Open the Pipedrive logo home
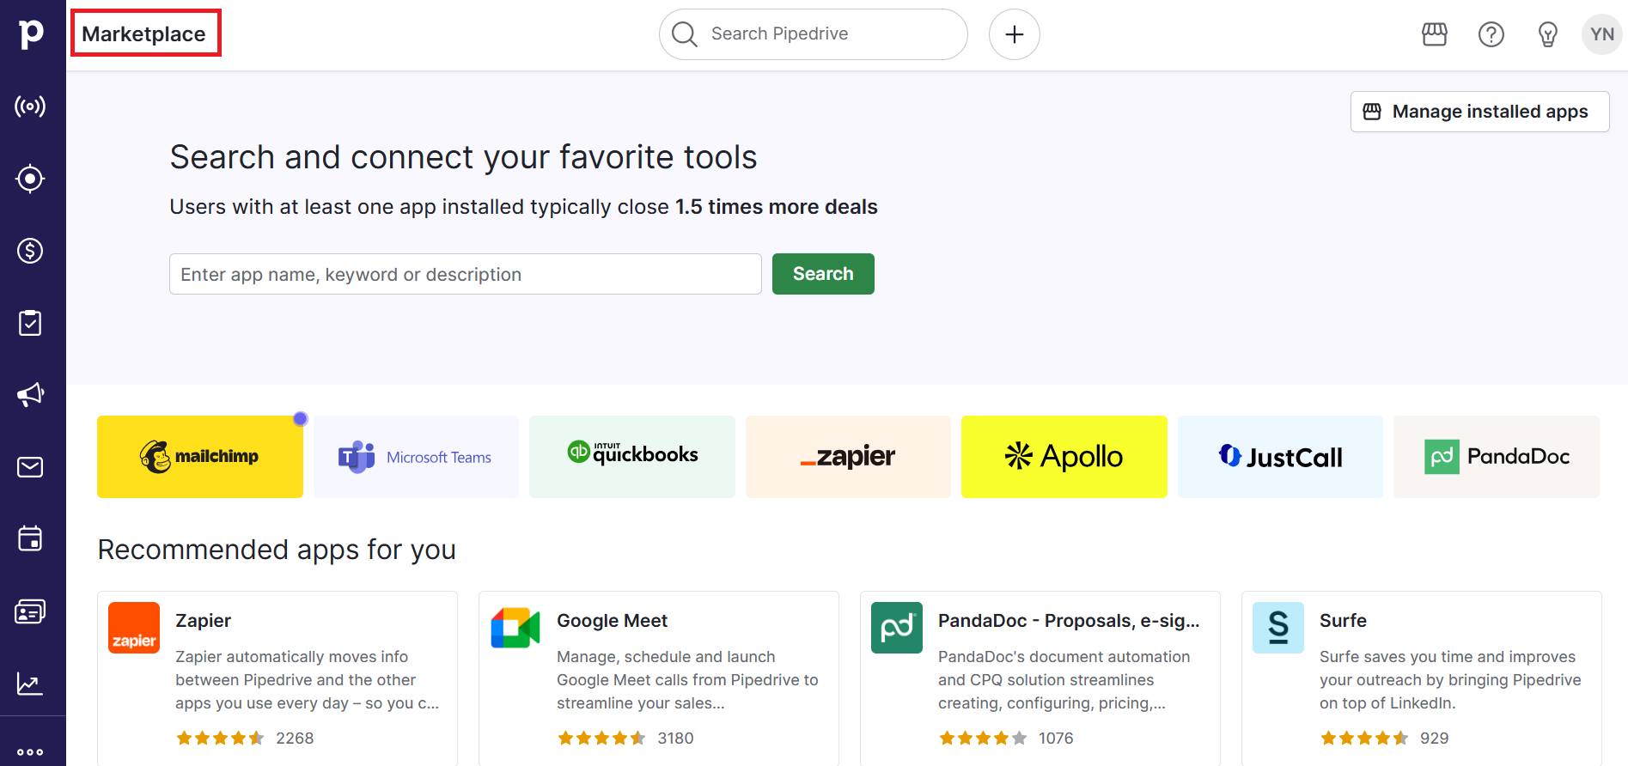Viewport: 1628px width, 766px height. coord(31,33)
